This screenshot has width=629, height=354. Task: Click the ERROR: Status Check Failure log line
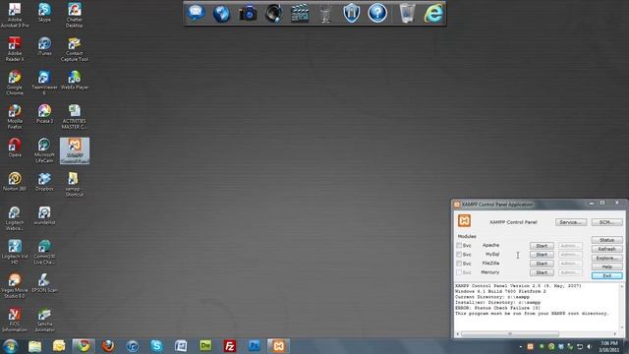[497, 308]
